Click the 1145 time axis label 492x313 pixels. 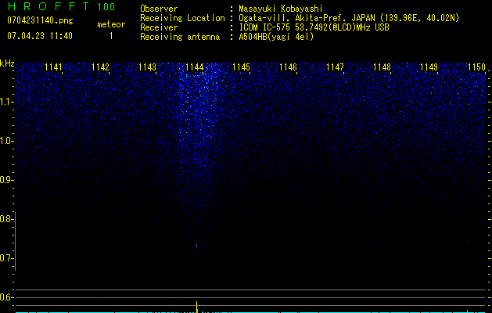[241, 67]
